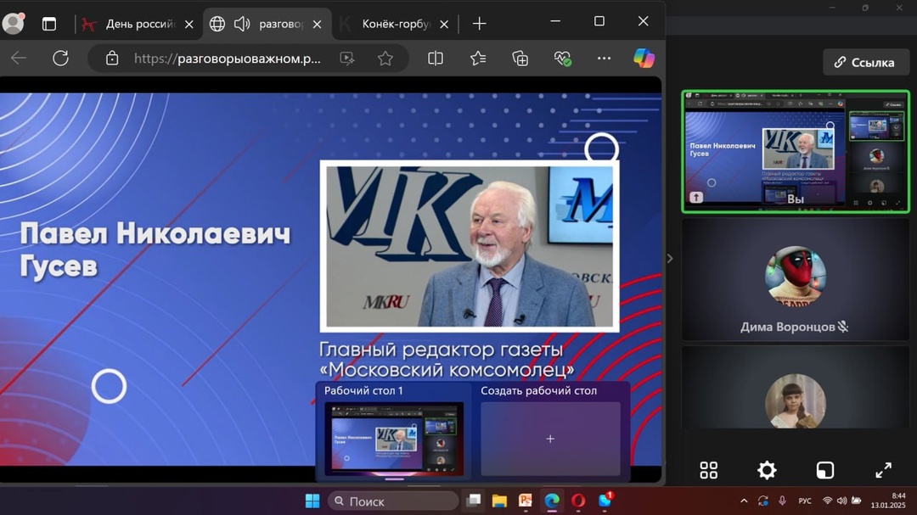Toggle Task View on taskbar
Viewport: 917px width, 515px height.
click(473, 501)
